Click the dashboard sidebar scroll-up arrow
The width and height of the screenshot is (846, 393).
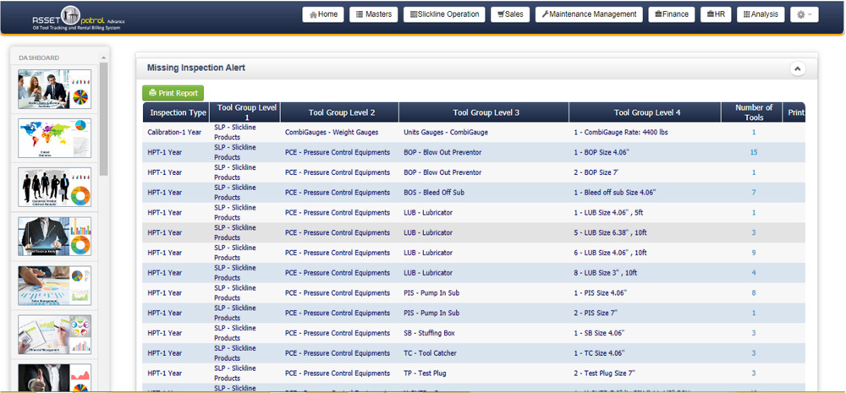pyautogui.click(x=103, y=58)
